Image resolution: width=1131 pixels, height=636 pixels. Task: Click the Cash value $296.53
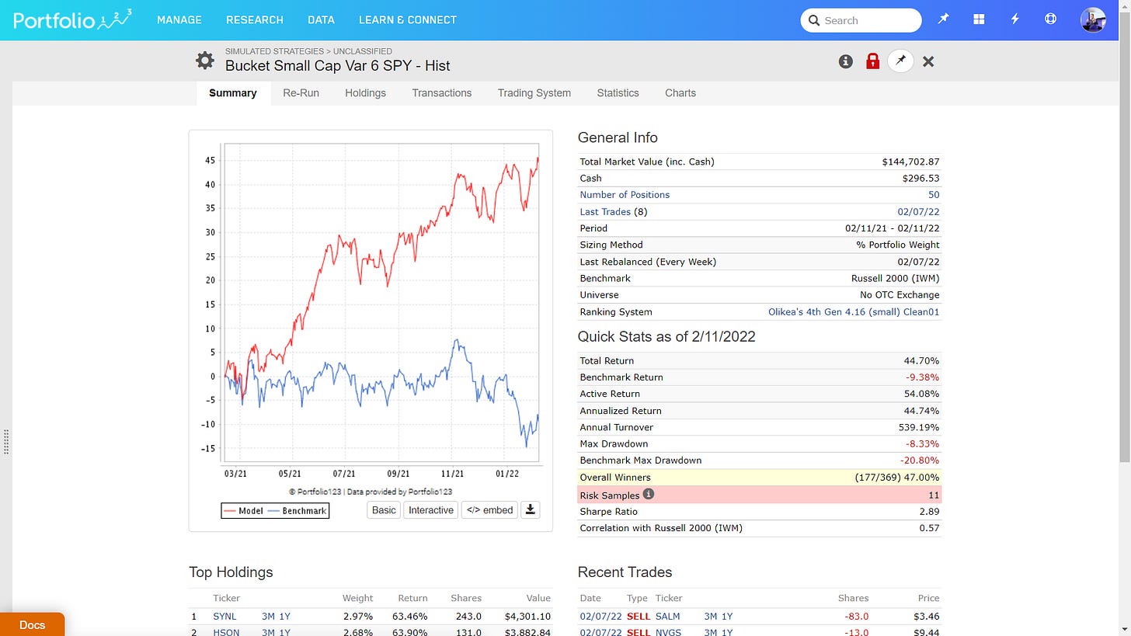[x=921, y=178]
